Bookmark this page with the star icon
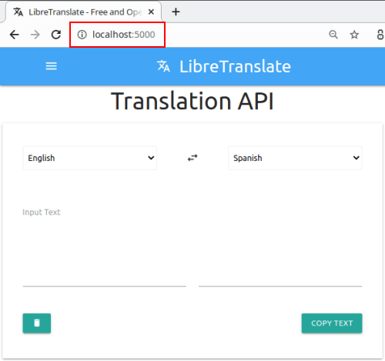The image size is (385, 361). (354, 35)
